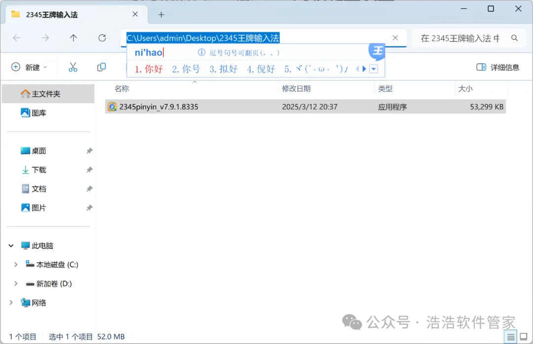533x344 pixels.
Task: Go forward with the forward arrow
Action: [x=45, y=37]
